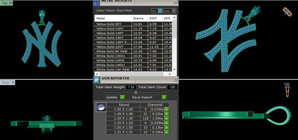Sort by the Grams column header

[x=140, y=18]
